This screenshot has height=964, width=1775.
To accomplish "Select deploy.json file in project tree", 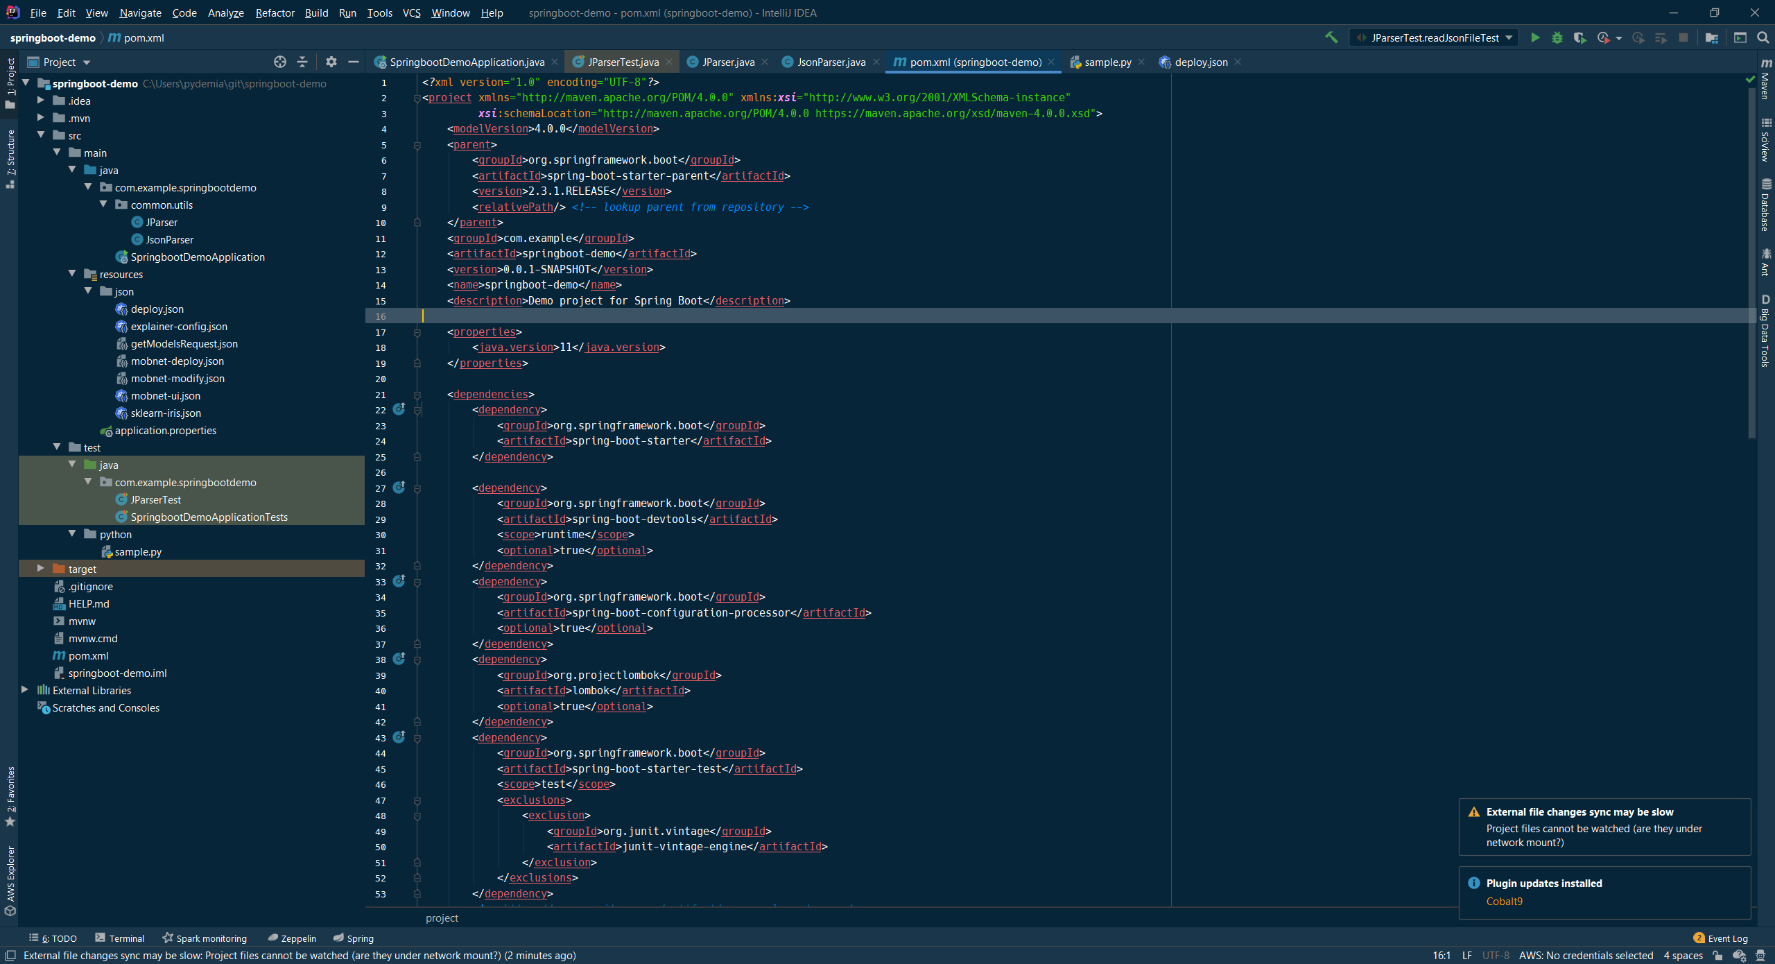I will click(157, 309).
